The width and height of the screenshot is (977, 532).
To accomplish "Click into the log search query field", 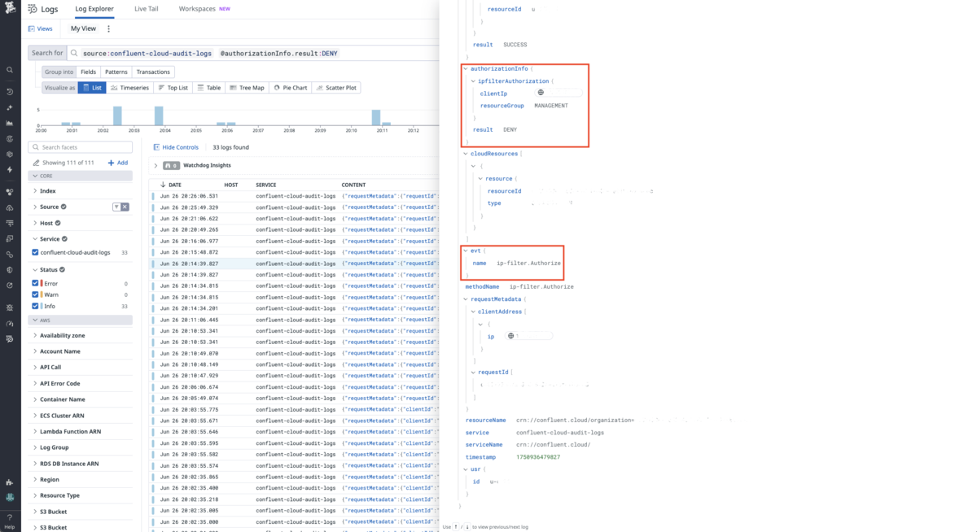I will (x=254, y=53).
